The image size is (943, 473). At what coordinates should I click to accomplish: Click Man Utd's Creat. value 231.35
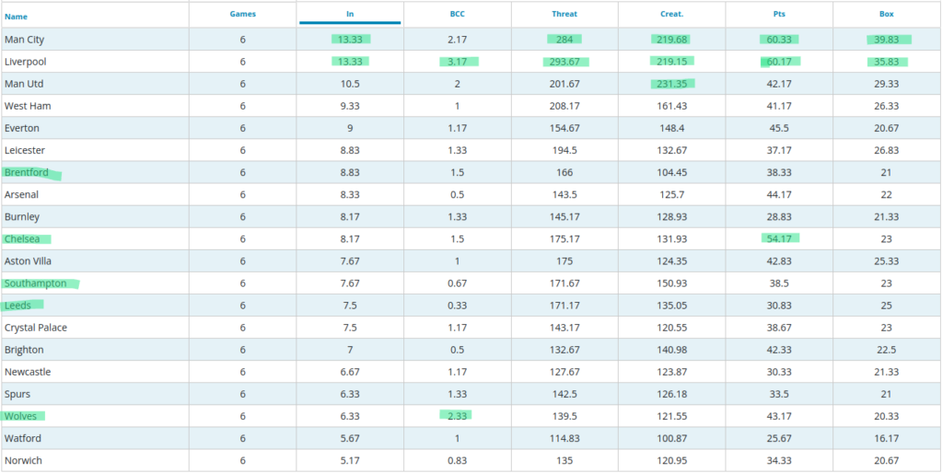[x=671, y=84]
